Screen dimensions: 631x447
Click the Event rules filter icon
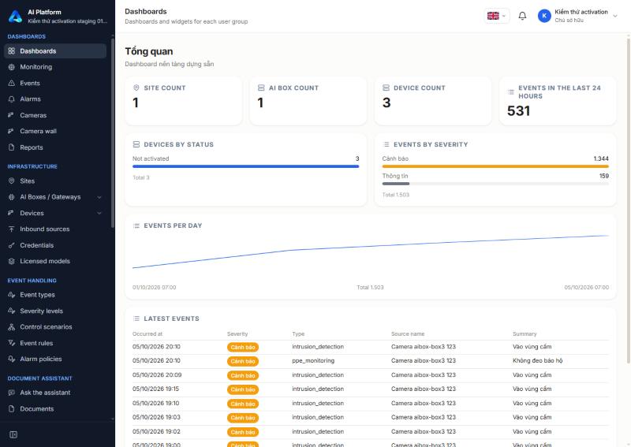click(12, 343)
